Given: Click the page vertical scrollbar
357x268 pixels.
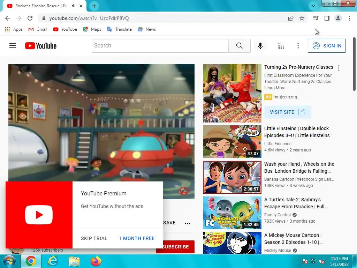Looking at the screenshot, I should (x=354, y=64).
